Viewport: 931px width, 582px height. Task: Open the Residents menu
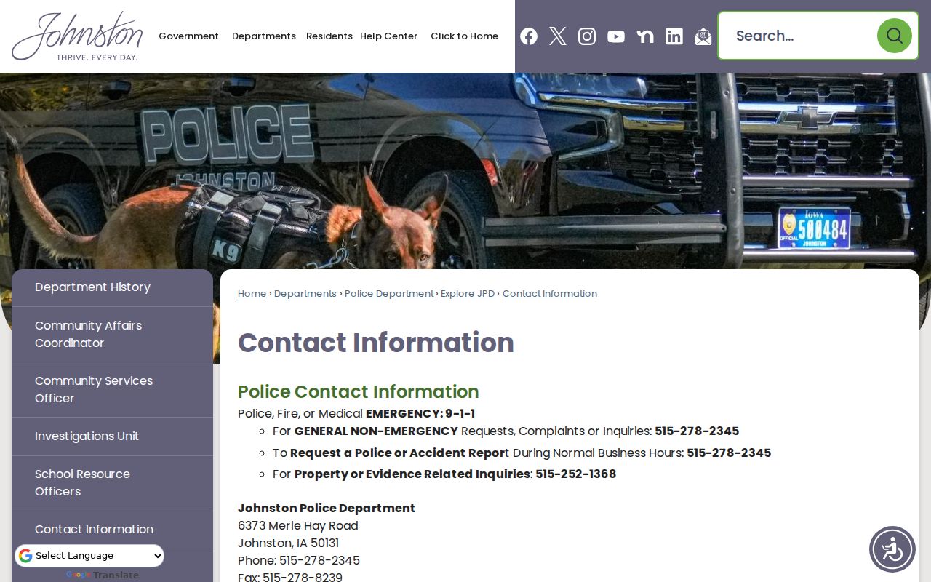329,36
